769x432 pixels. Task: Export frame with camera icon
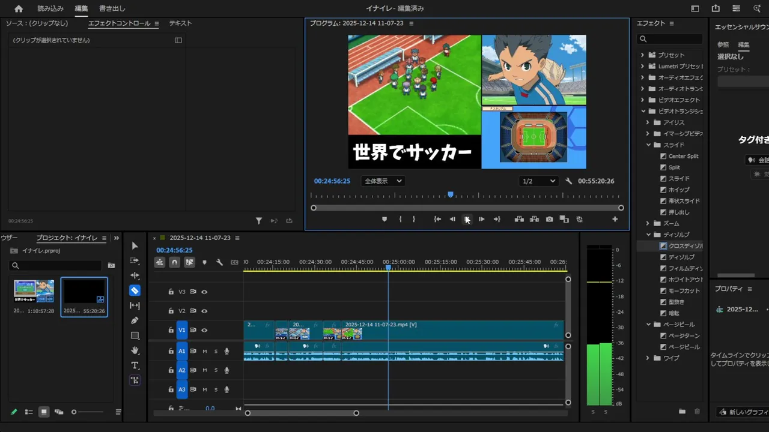click(x=549, y=220)
